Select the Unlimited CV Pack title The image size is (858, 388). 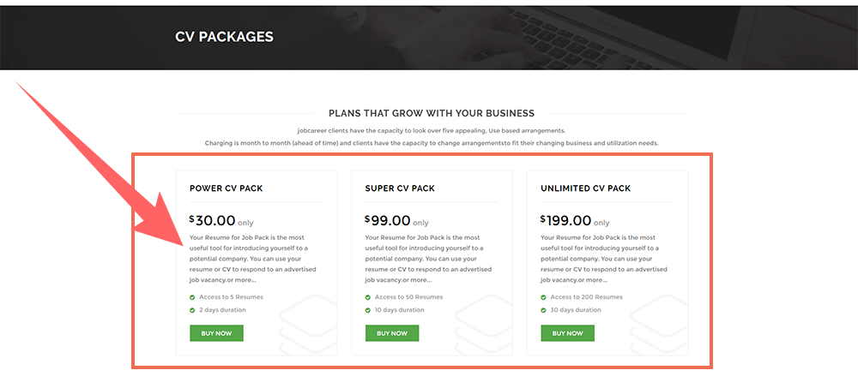585,188
